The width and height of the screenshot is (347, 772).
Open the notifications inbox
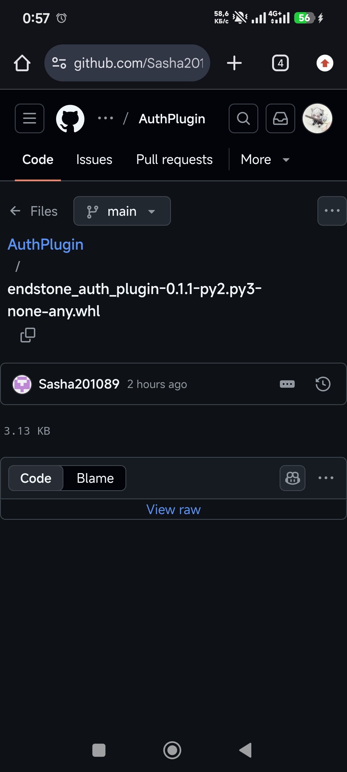[280, 118]
